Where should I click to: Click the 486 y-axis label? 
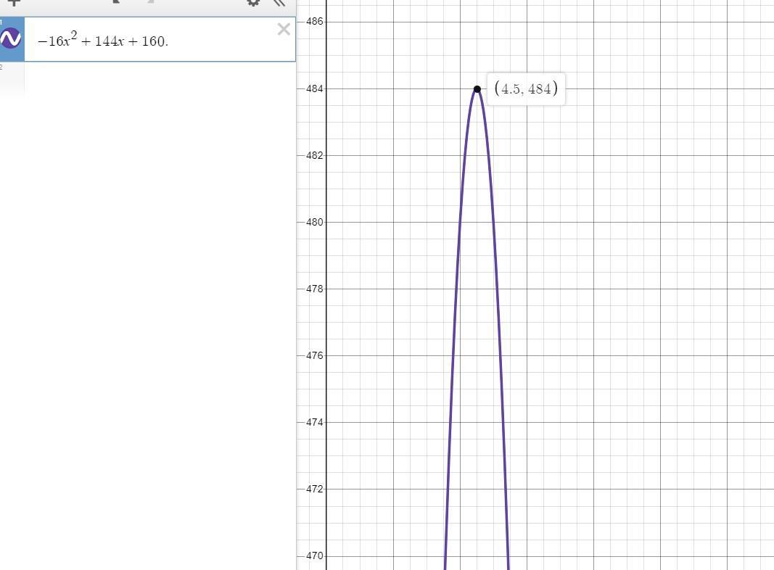(x=314, y=21)
